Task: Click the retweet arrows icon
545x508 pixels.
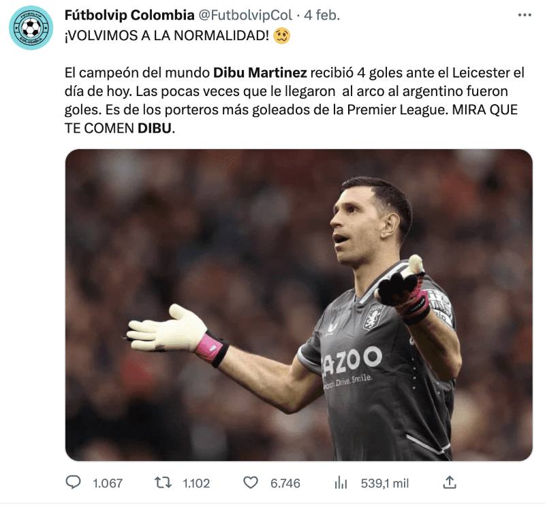Action: [x=163, y=483]
